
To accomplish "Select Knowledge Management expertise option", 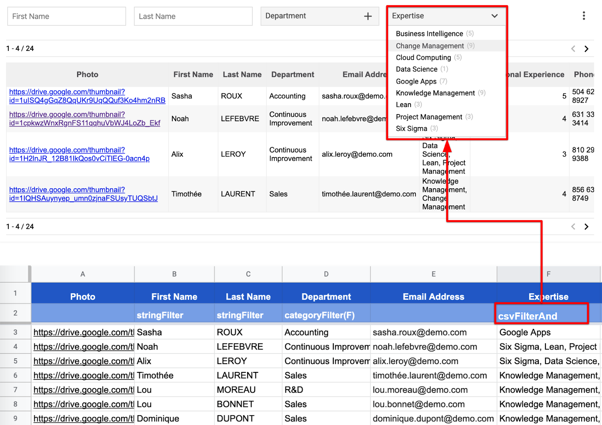I will pos(447,93).
